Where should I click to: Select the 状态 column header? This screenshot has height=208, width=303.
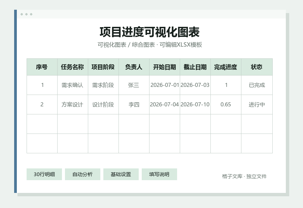(257, 67)
